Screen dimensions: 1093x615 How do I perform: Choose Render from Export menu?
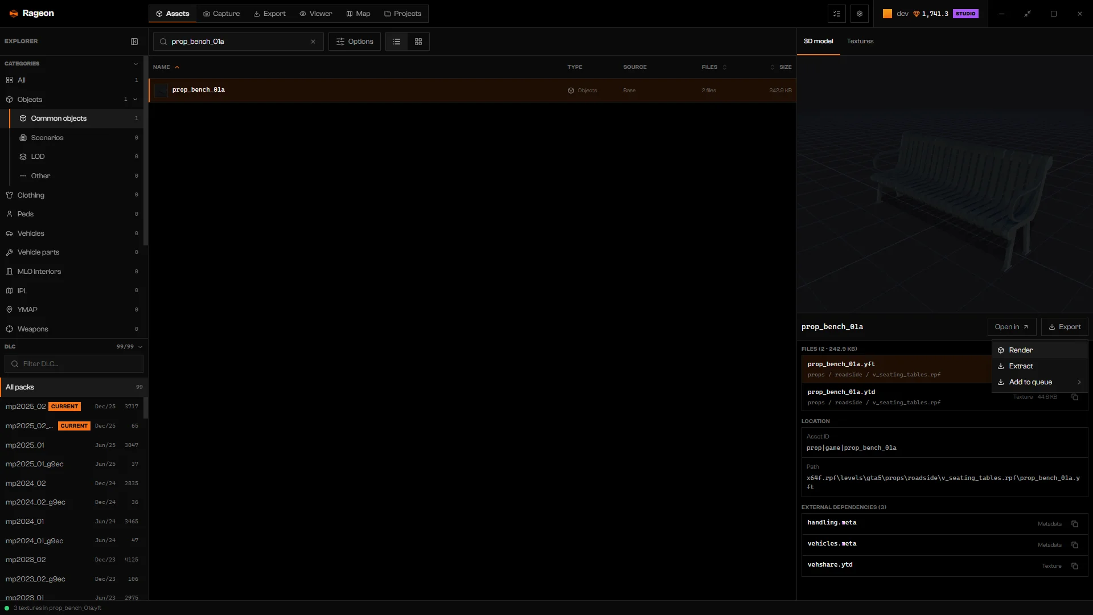pos(1039,350)
